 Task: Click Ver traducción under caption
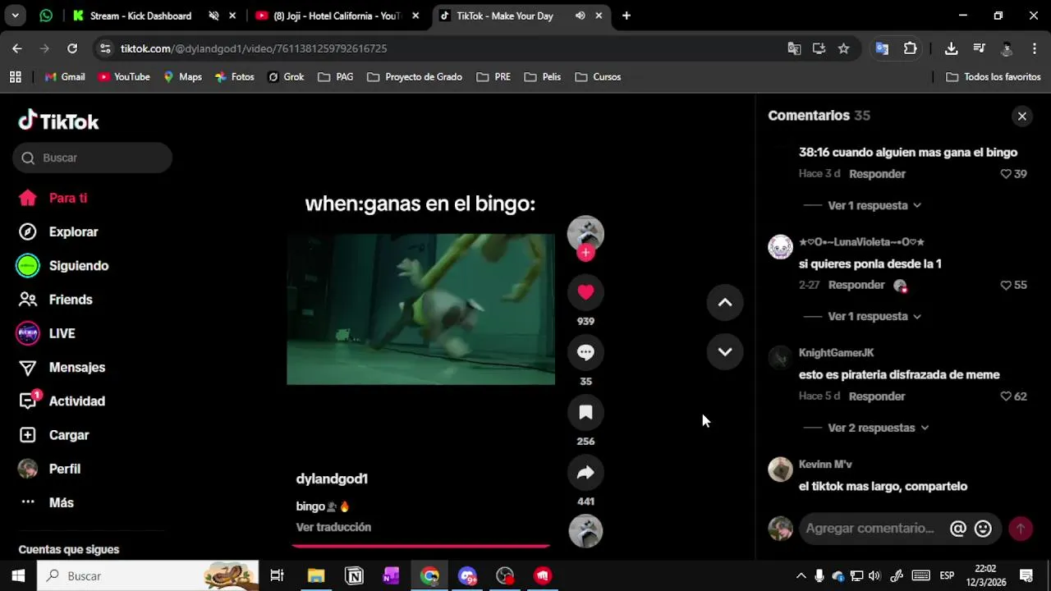[x=333, y=527]
